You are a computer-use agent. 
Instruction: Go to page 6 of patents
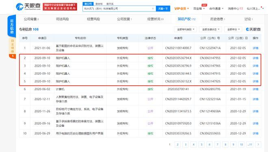pyautogui.click(x=210, y=144)
